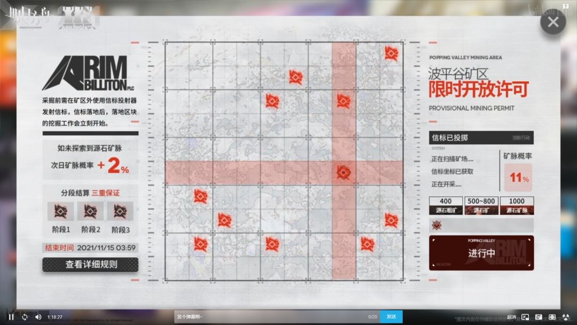Viewport: 577px width, 325px height.
Task: Open the 超清 video quality selector
Action: 511,317
